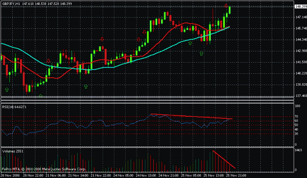The image size is (307, 178).
Task: Click the RSI level 40 label
Action: coord(296,130)
